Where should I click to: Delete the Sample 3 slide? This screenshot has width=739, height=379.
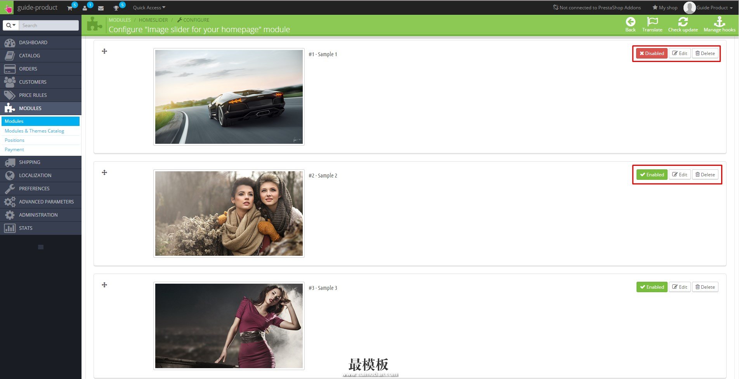coord(705,287)
